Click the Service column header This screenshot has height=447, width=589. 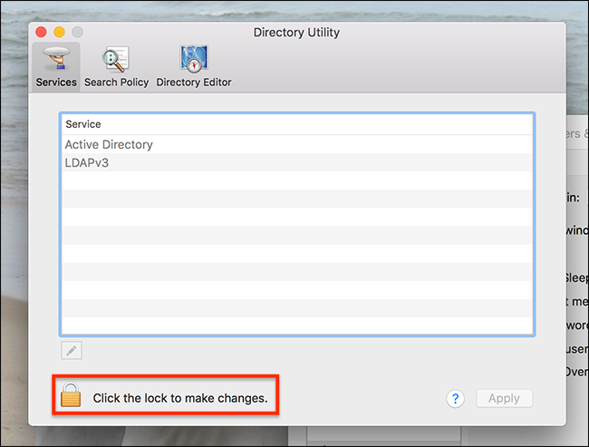pyautogui.click(x=297, y=124)
